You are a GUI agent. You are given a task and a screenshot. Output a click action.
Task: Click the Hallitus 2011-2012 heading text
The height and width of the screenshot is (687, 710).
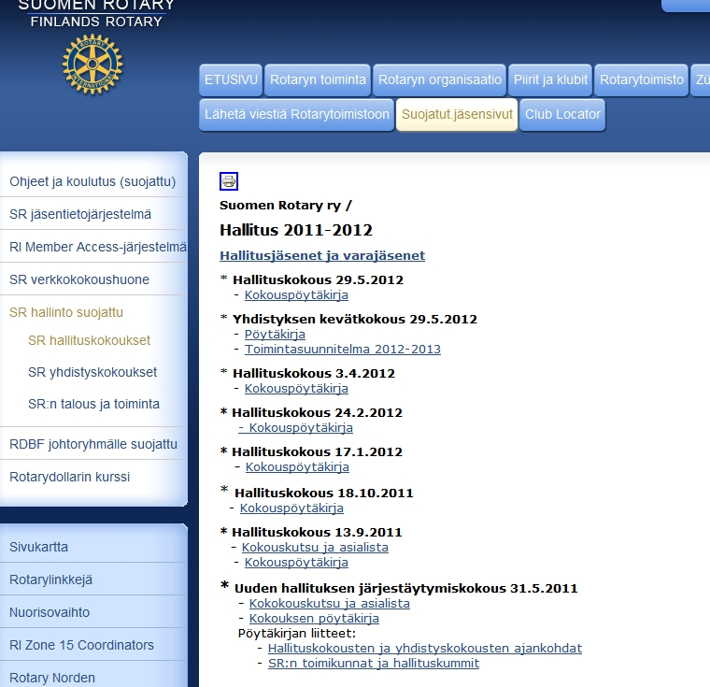296,230
